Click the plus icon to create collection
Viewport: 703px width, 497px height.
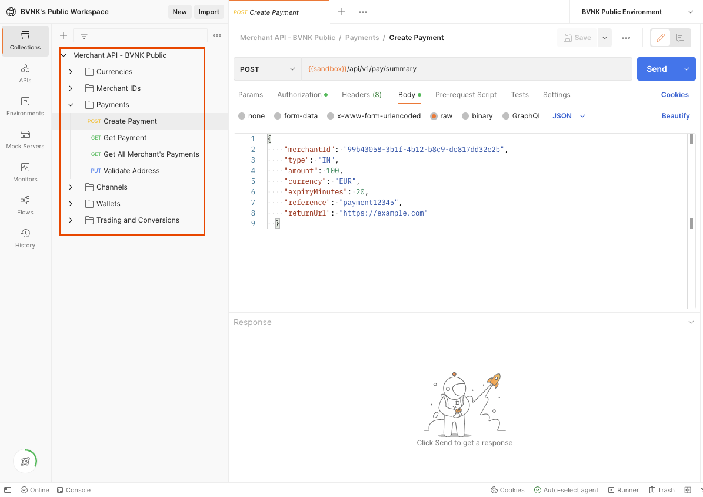pos(64,35)
